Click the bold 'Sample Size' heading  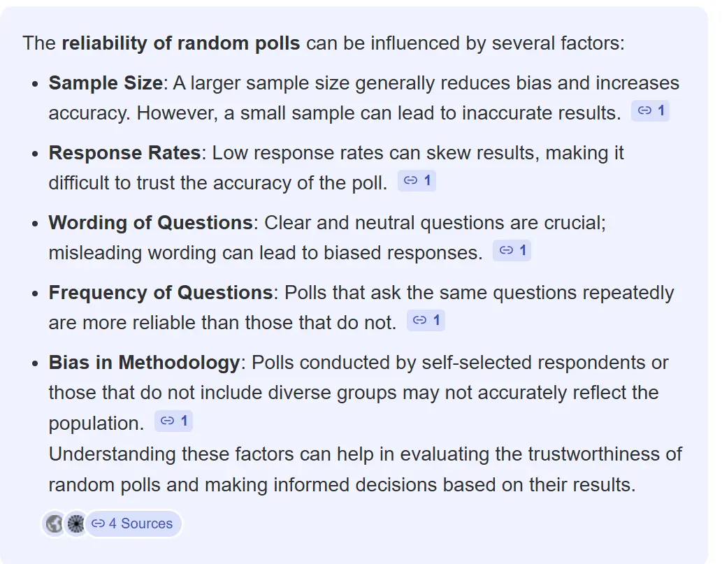click(105, 83)
